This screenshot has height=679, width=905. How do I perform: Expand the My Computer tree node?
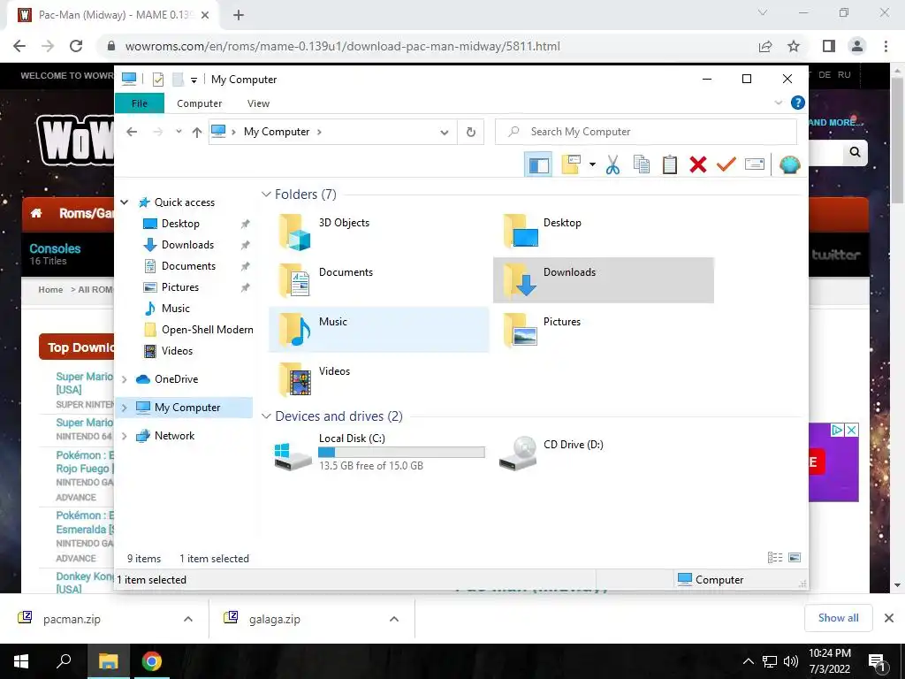pos(124,408)
